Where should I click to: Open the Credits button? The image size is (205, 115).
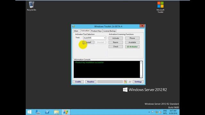78,82
